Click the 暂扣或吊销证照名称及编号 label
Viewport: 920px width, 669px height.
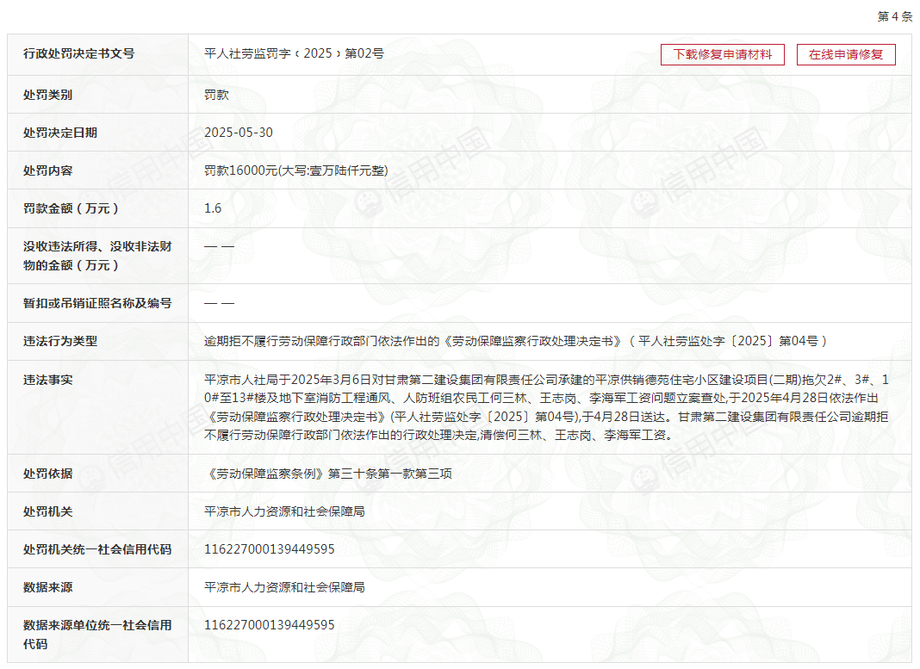pyautogui.click(x=97, y=303)
